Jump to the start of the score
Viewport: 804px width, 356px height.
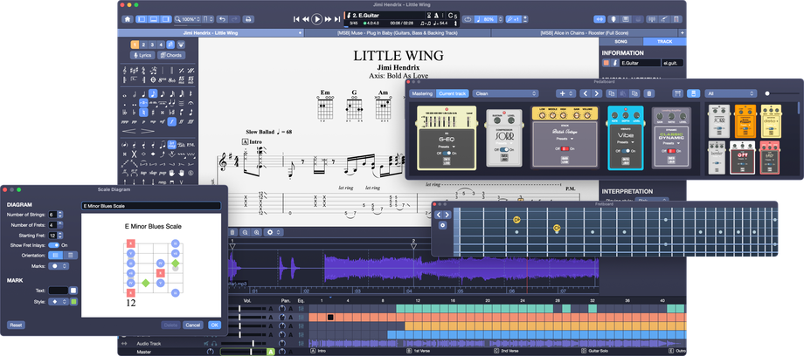(296, 19)
